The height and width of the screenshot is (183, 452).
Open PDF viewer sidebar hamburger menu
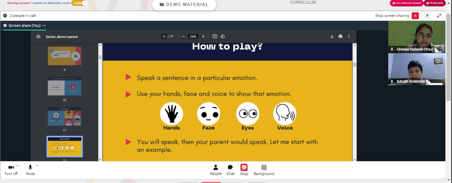tap(38, 37)
